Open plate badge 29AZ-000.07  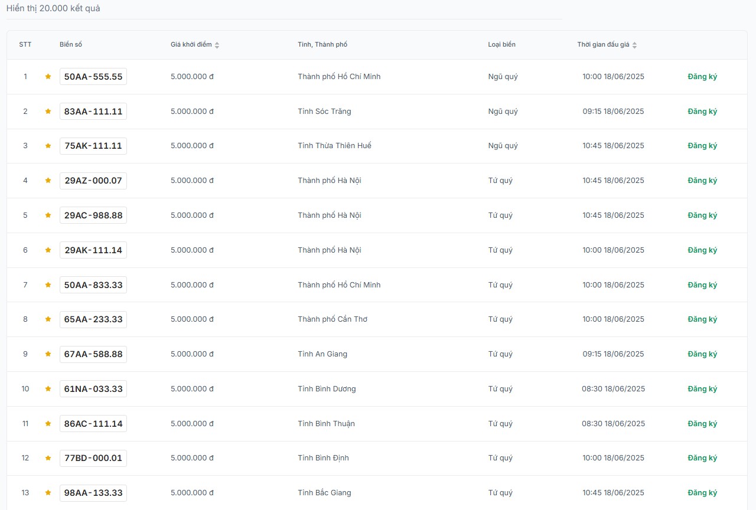point(93,181)
